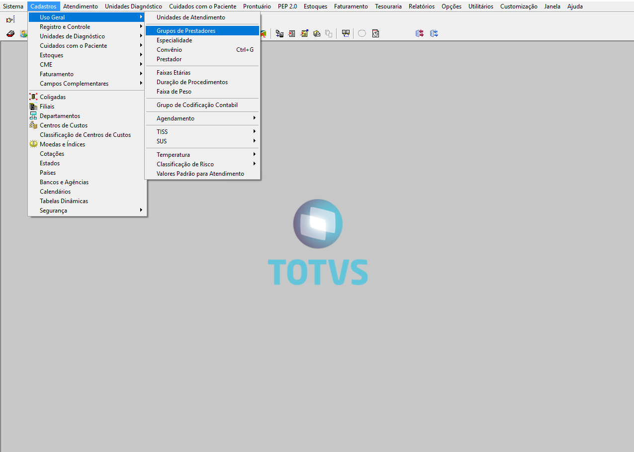Screen dimensions: 634x452
Task: Select Faixa de Peso entry
Action: pyautogui.click(x=202, y=92)
